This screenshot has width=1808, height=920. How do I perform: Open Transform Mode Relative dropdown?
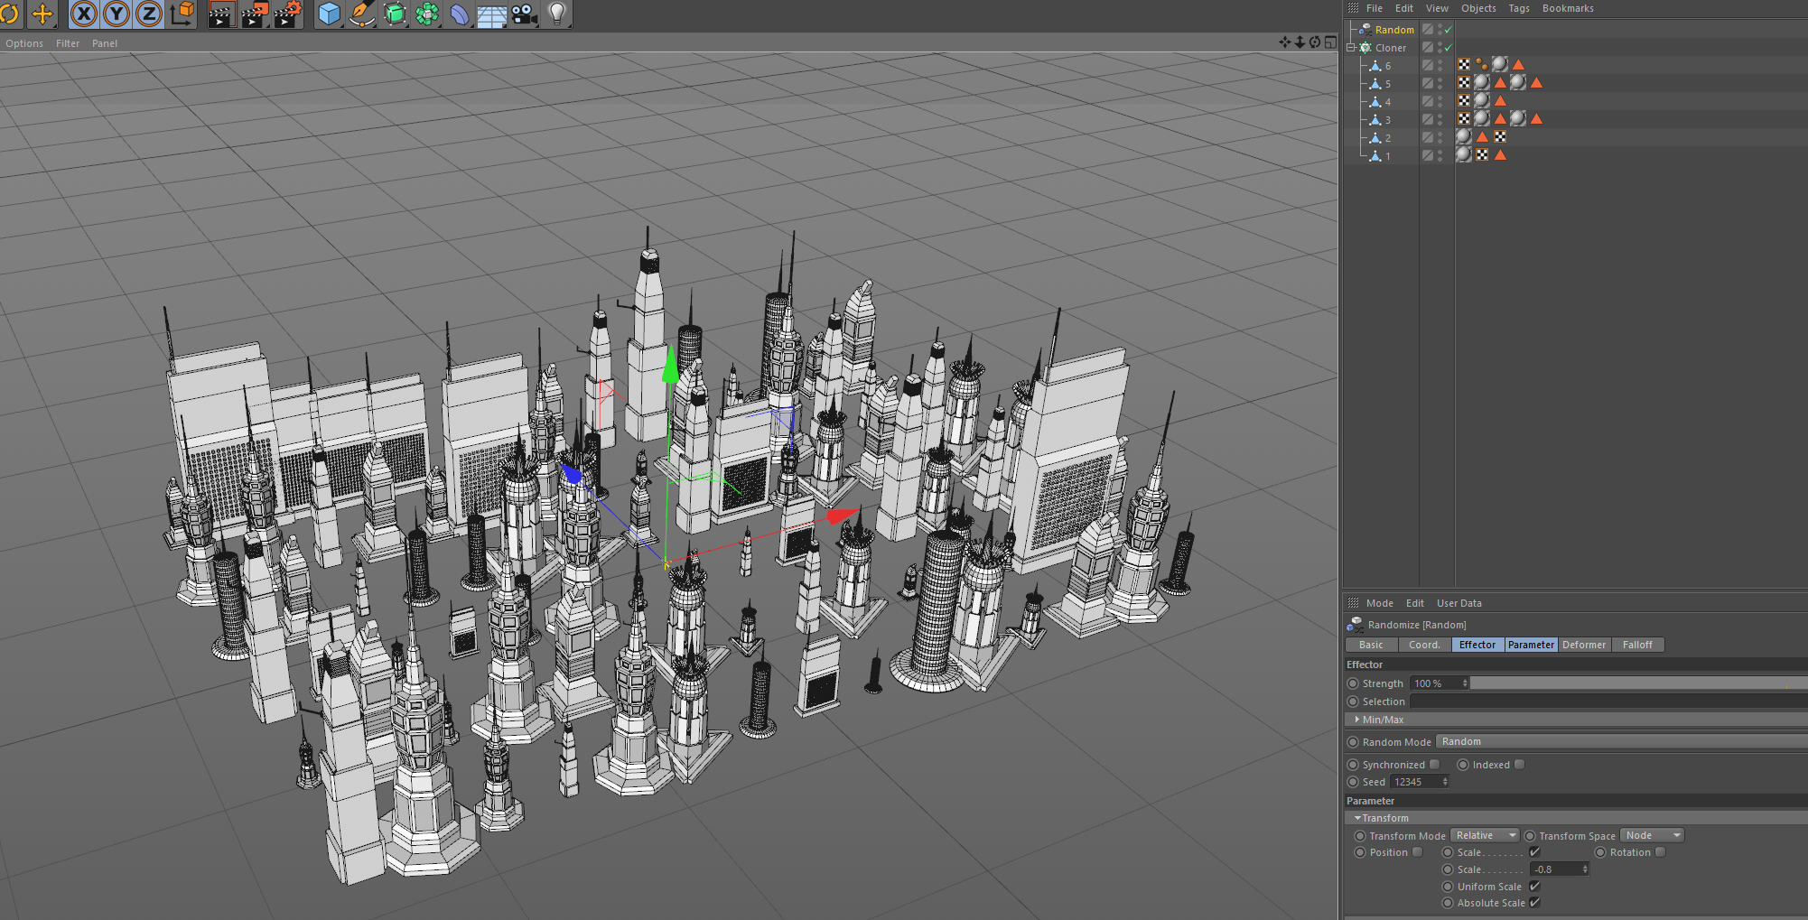(1485, 835)
